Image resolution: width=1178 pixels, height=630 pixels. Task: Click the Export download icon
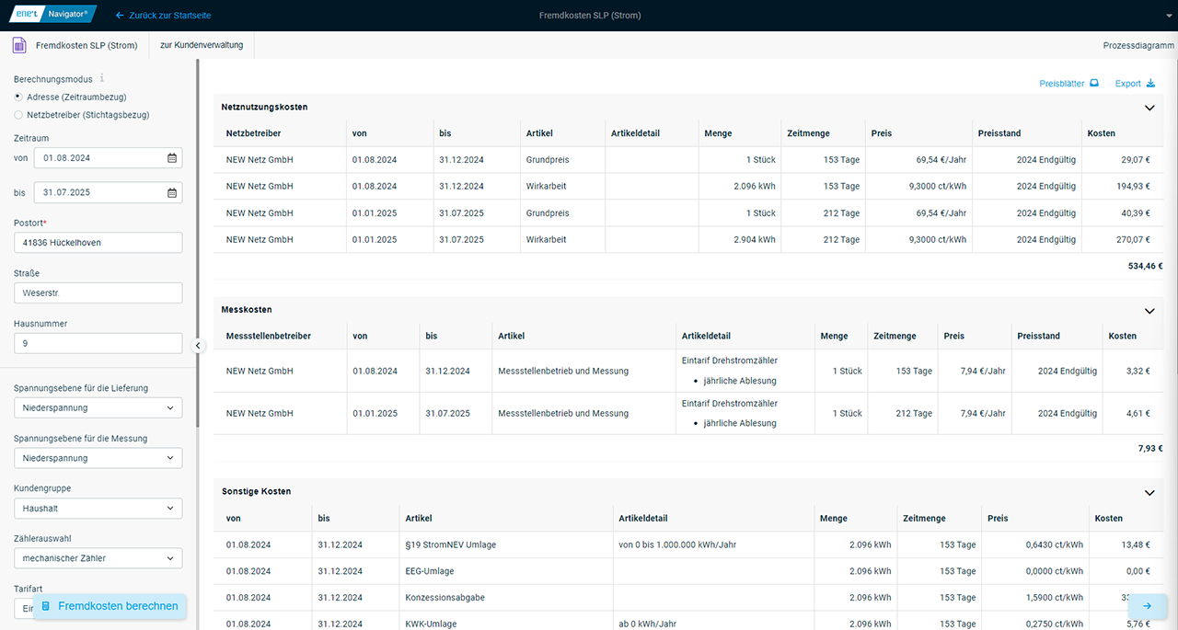1150,84
